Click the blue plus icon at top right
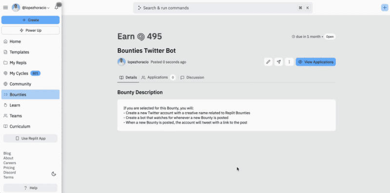The image size is (390, 193). tap(385, 8)
